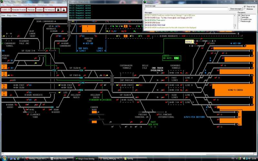Click the ST.PANCRAS INTERNATIONAL label
This screenshot has width=258, height=161.
coord(166,116)
